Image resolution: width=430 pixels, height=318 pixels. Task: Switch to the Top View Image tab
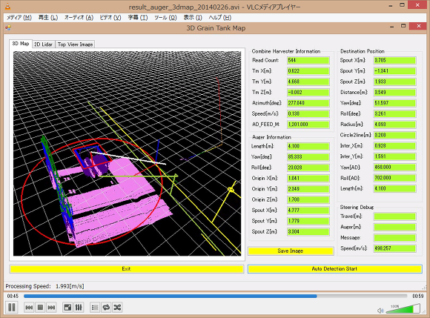point(75,44)
